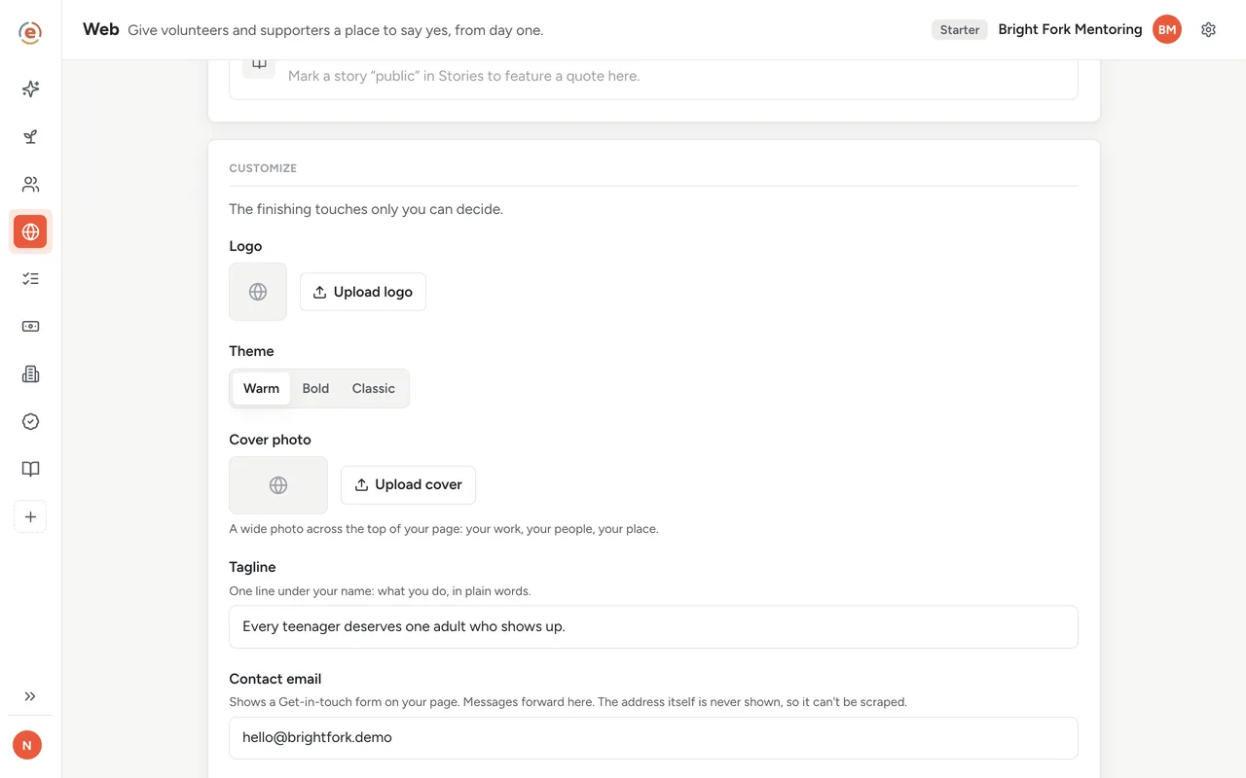Select the Bold theme
The image size is (1246, 778).
pos(315,388)
